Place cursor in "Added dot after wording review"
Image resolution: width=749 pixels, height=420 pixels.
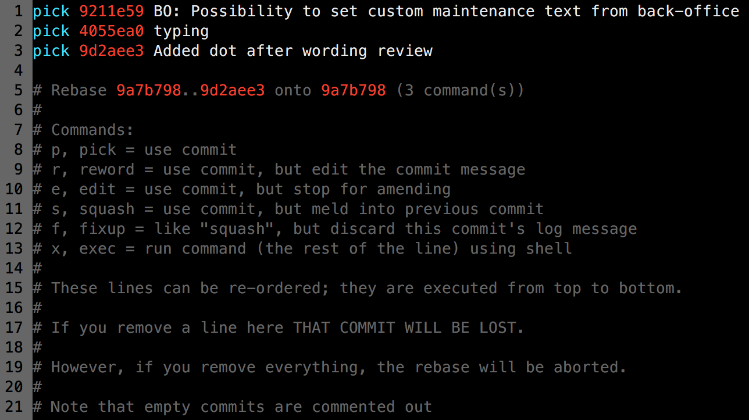[x=293, y=51]
